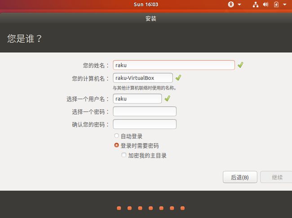Click the volume speaker icon
This screenshot has width=292, height=218.
(265, 4)
